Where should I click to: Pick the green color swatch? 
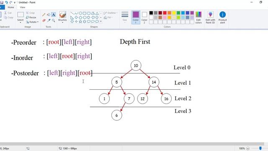[178, 13]
